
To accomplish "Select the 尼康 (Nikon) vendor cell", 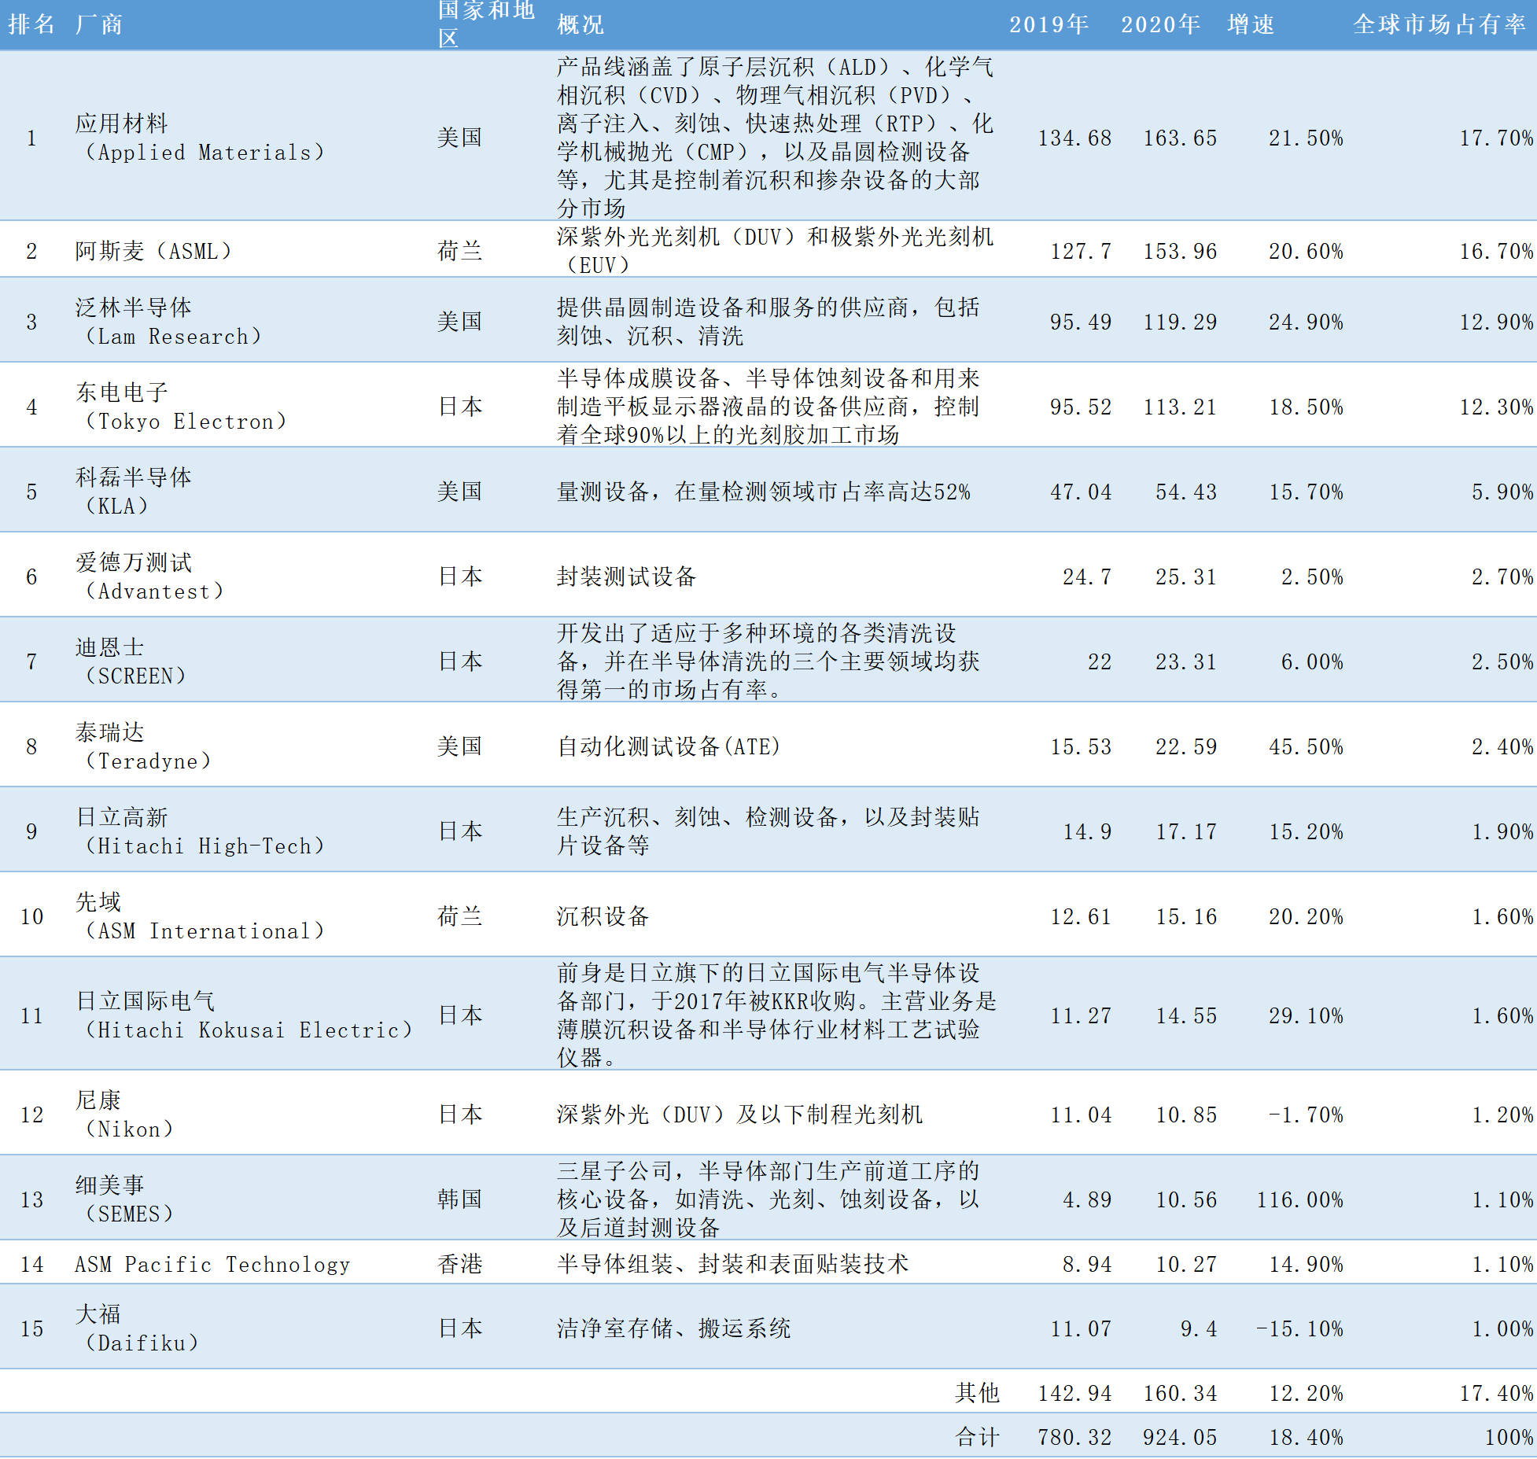I will pos(125,1115).
